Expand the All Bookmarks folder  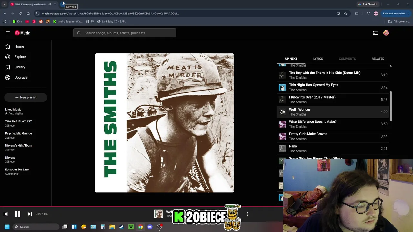click(399, 22)
